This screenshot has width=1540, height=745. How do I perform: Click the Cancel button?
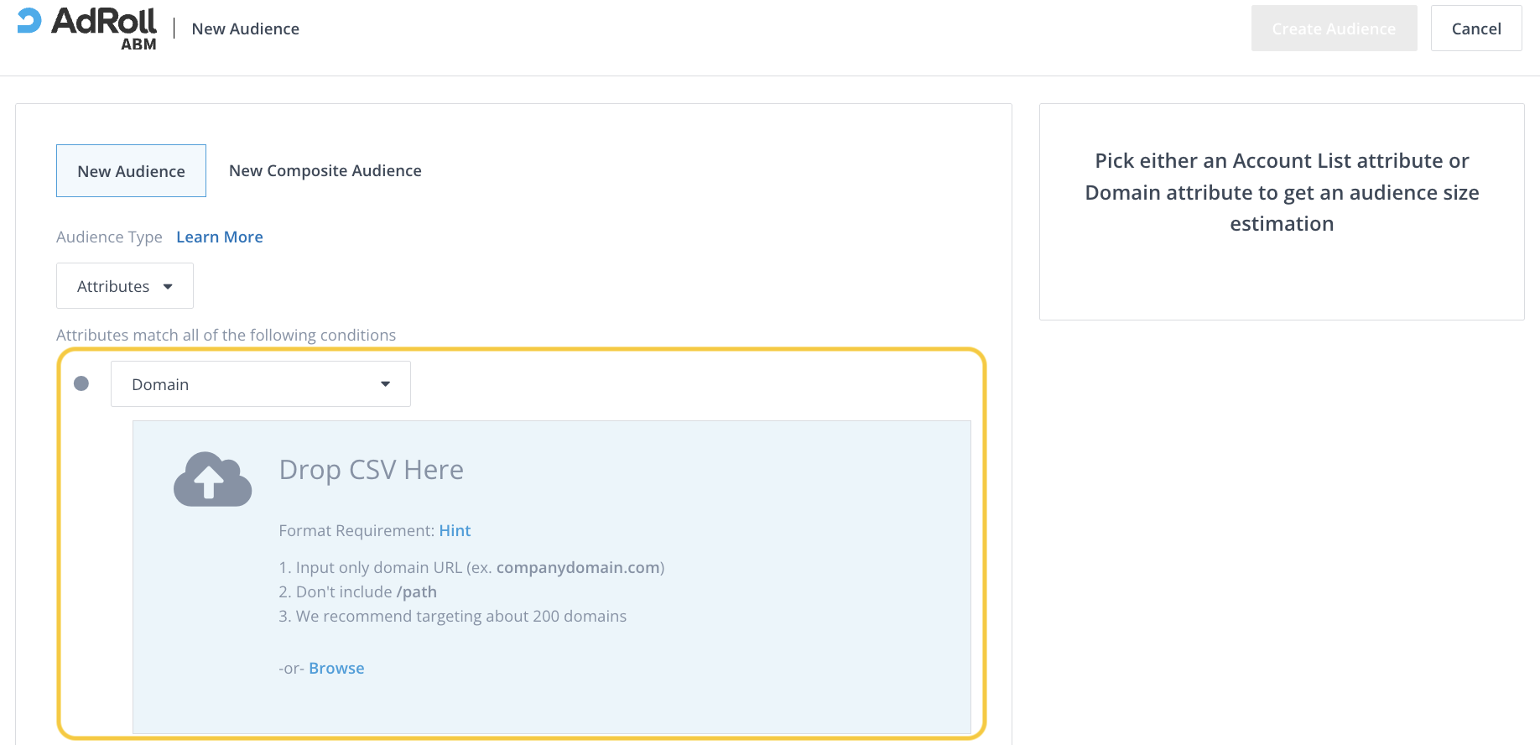(1475, 29)
